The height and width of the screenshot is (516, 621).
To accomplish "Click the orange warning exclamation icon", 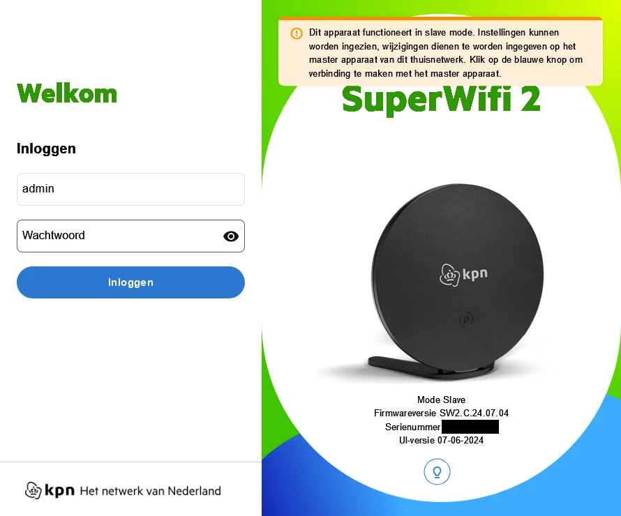I will [x=297, y=33].
